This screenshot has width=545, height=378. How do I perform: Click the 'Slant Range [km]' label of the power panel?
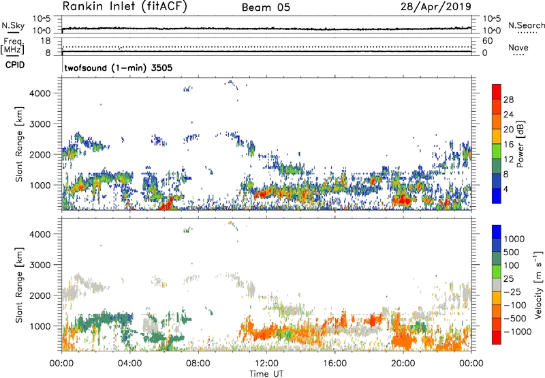pos(19,144)
